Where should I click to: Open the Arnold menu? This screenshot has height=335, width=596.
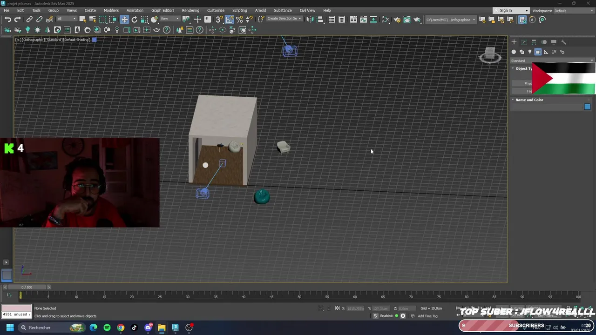click(260, 10)
